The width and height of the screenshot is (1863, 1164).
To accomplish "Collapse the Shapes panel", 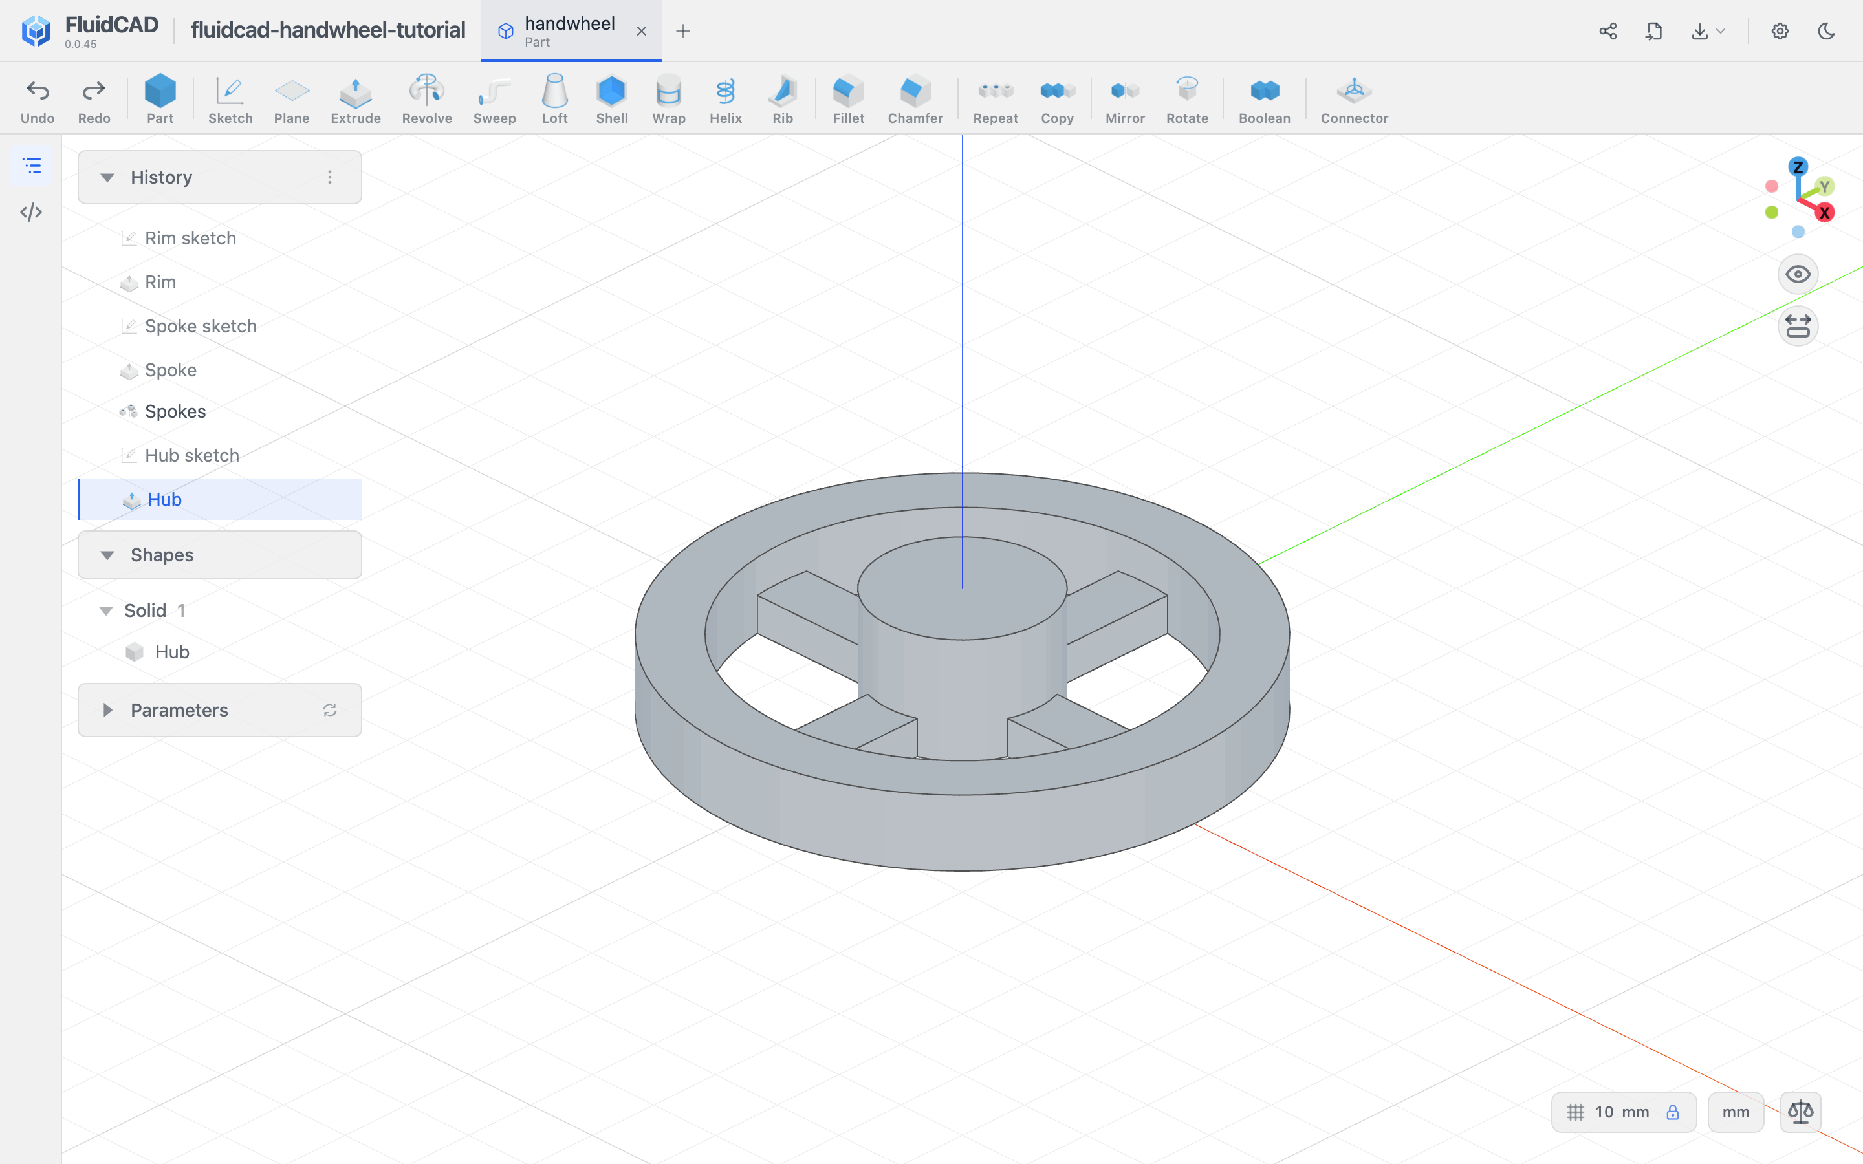I will (x=107, y=555).
